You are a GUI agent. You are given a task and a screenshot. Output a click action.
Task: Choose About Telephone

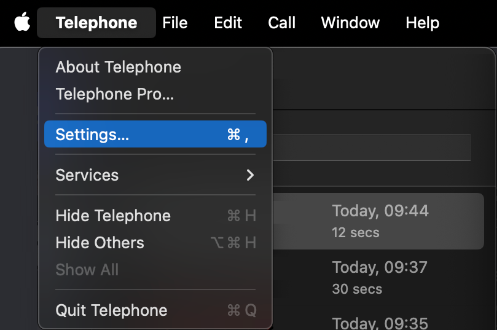[x=119, y=67]
